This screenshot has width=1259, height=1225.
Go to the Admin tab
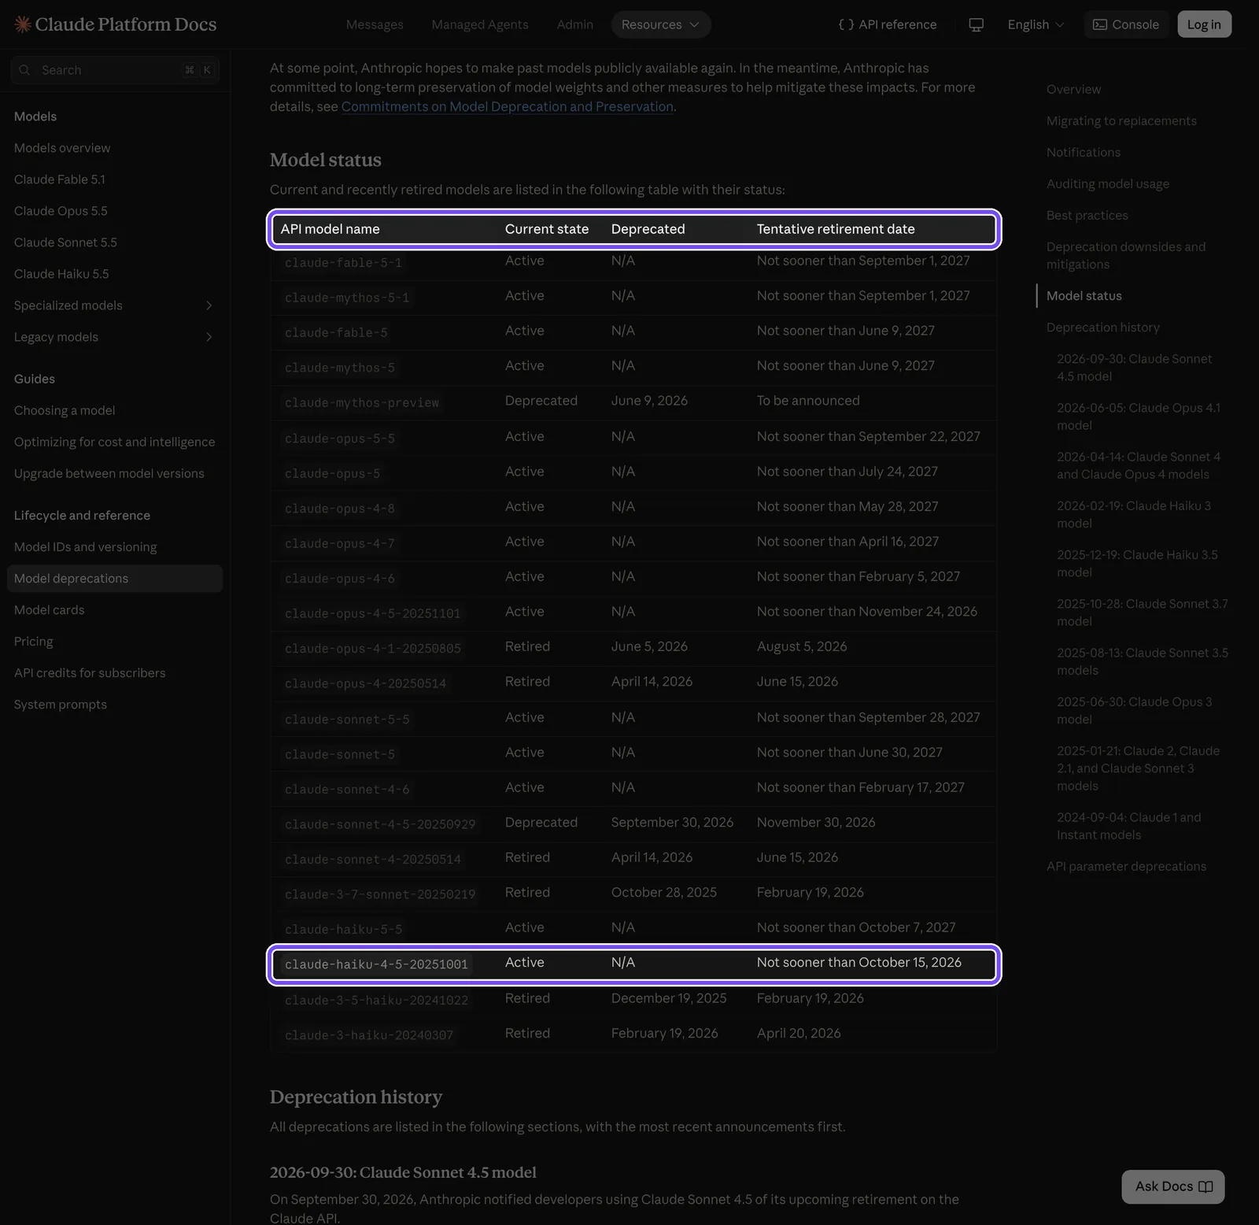point(575,24)
